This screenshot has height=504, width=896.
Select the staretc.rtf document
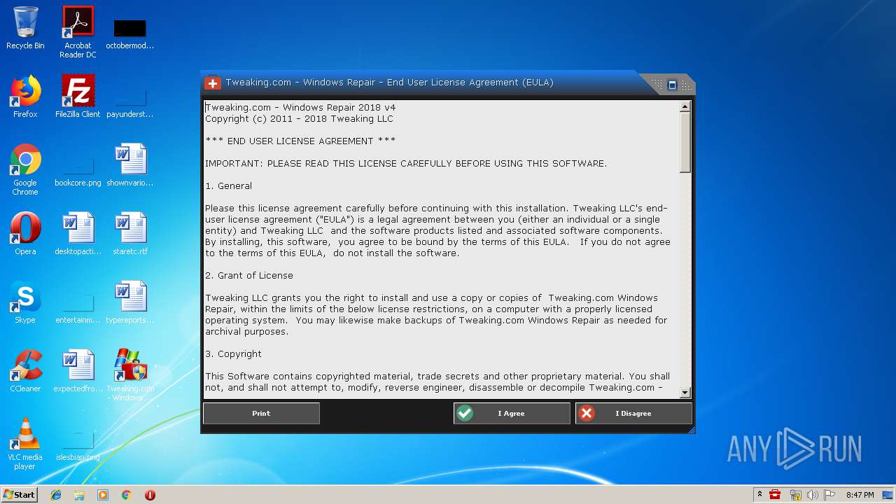click(x=130, y=234)
